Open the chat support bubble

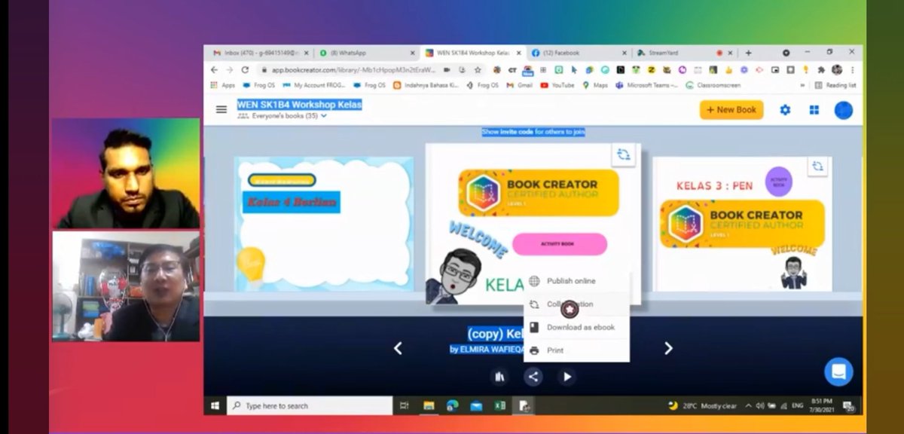coord(838,371)
